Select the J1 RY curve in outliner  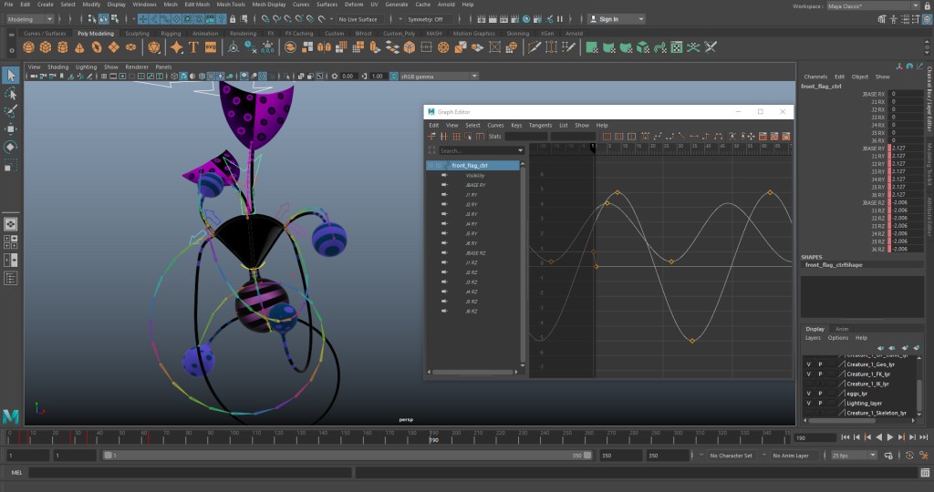[472, 194]
